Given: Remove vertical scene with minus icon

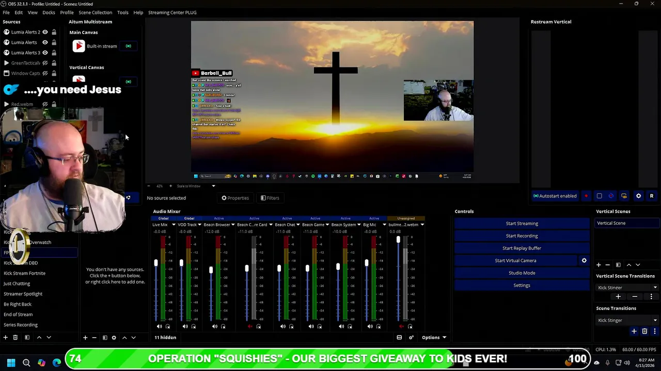Looking at the screenshot, I should coord(608,265).
